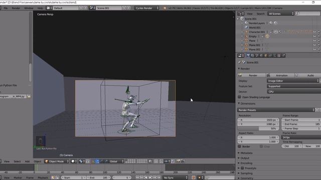Open the 3D viewport Select menu
The image size is (321, 180).
point(17,161)
